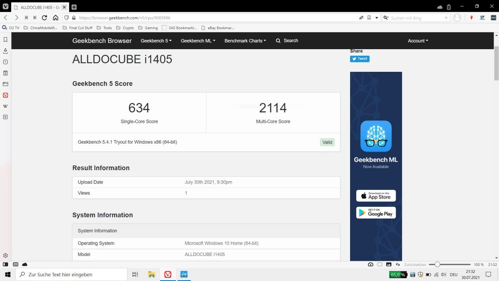Toggle the side panel visibility
This screenshot has height=281, width=499.
pos(5,265)
